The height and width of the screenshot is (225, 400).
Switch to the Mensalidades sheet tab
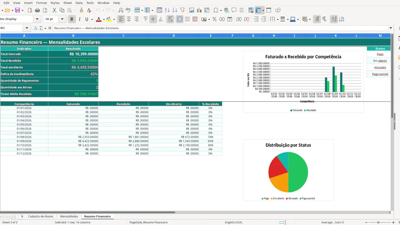tap(69, 216)
